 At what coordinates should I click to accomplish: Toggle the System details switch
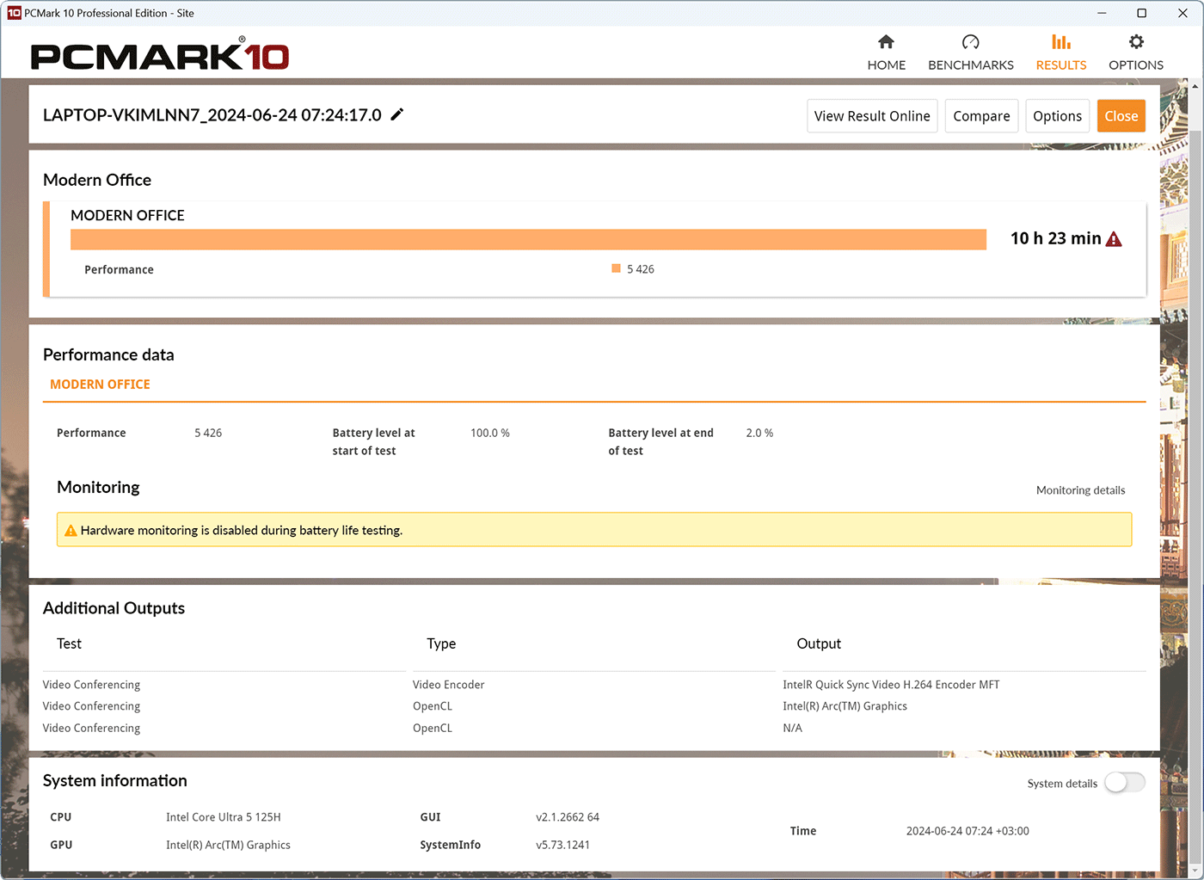1125,783
